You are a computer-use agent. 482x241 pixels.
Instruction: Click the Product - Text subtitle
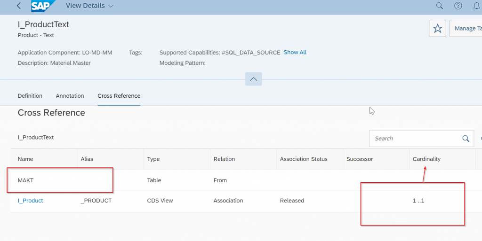pos(36,35)
